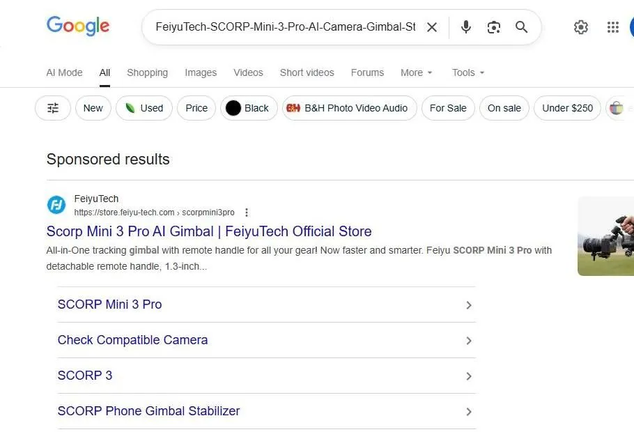The image size is (634, 432).
Task: Apply the Used filter chip
Action: click(144, 108)
